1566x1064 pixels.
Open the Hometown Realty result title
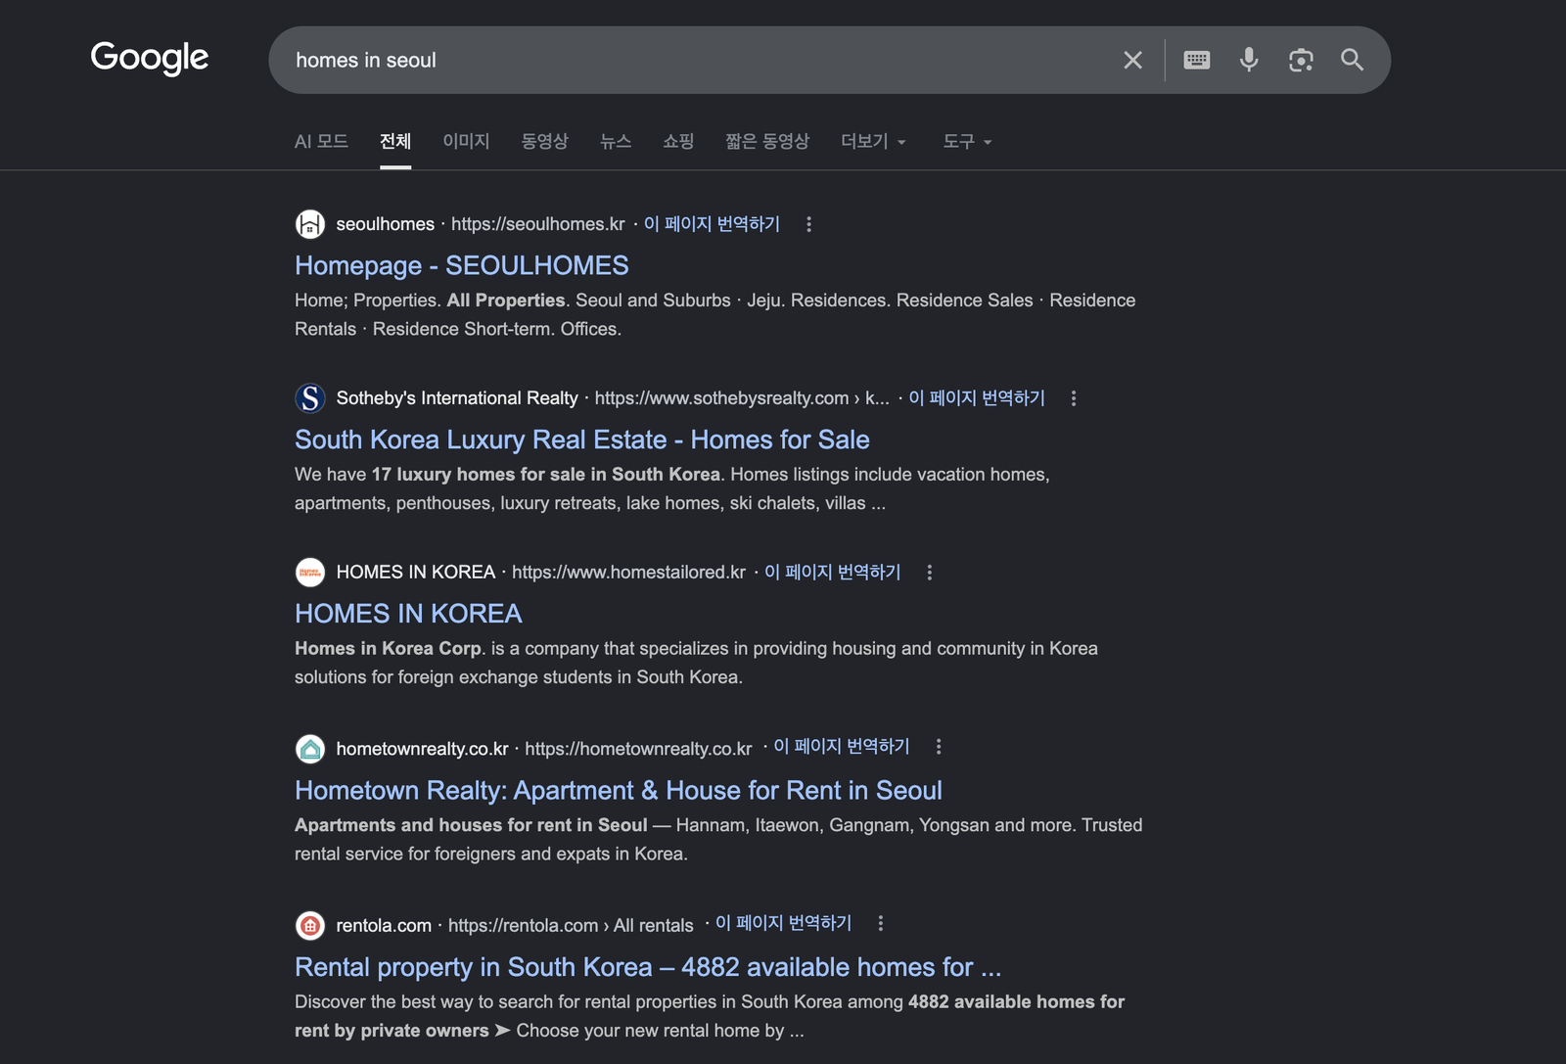[619, 790]
